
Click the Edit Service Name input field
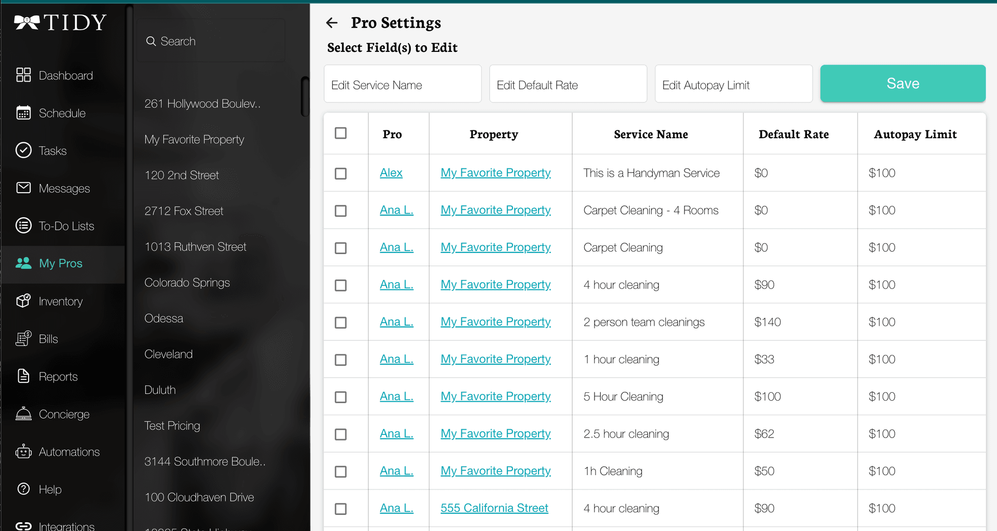point(402,84)
